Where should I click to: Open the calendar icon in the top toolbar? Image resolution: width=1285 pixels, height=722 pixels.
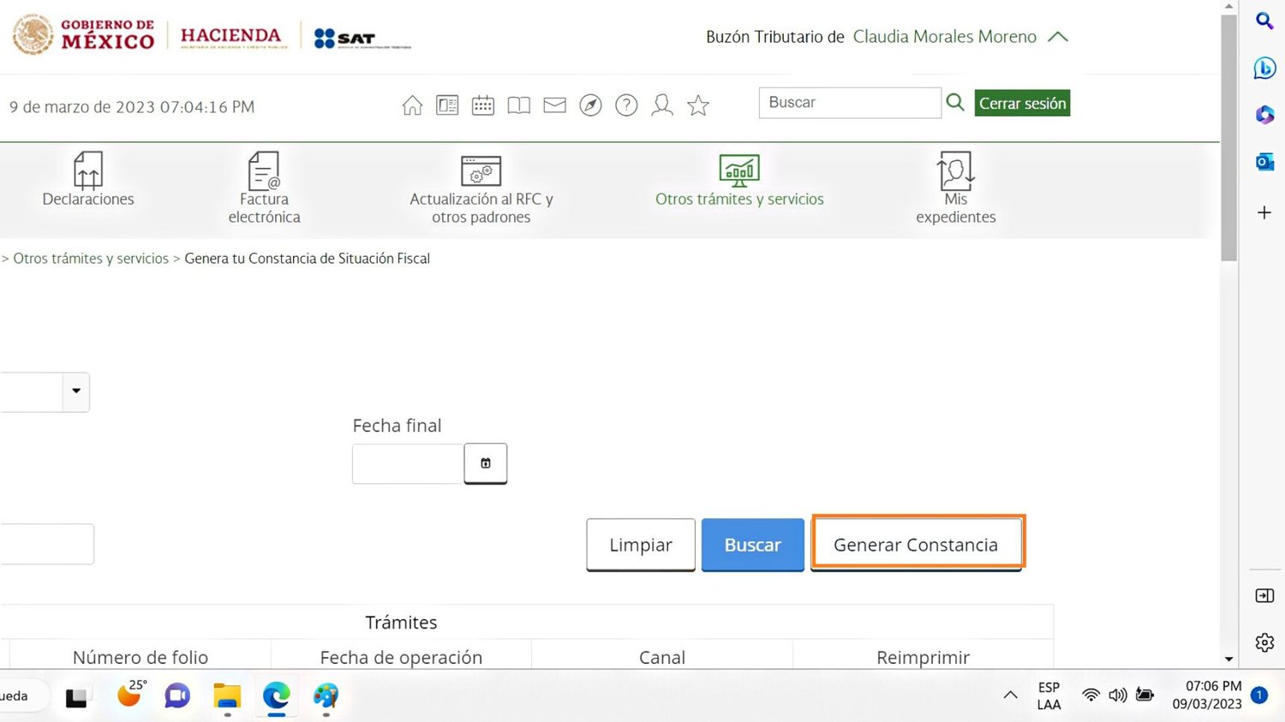[483, 105]
